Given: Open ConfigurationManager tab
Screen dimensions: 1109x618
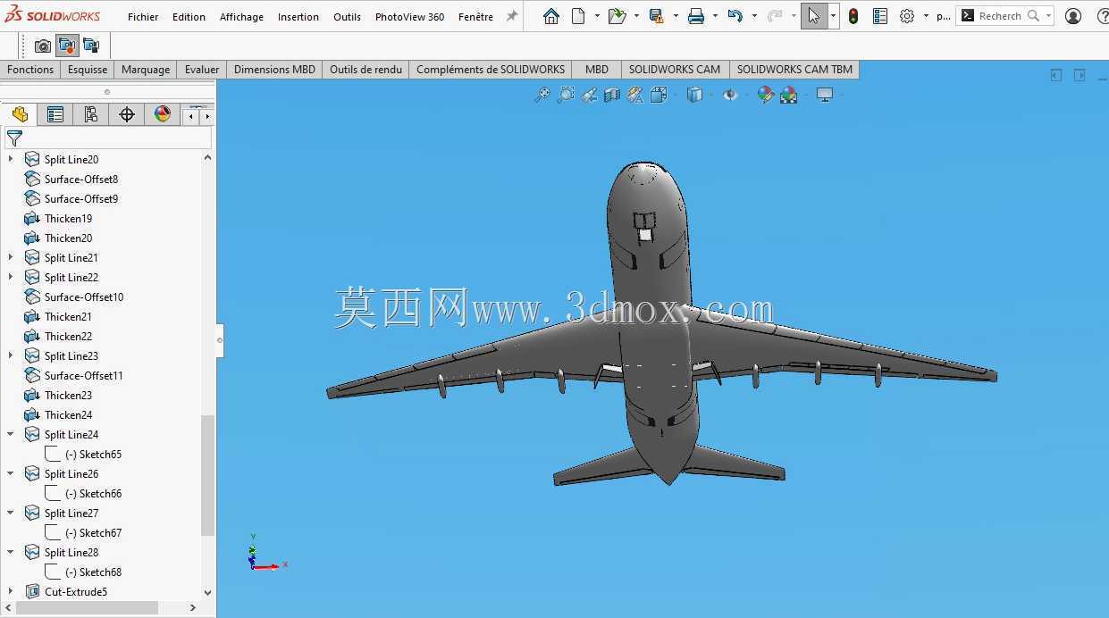Looking at the screenshot, I should point(91,114).
